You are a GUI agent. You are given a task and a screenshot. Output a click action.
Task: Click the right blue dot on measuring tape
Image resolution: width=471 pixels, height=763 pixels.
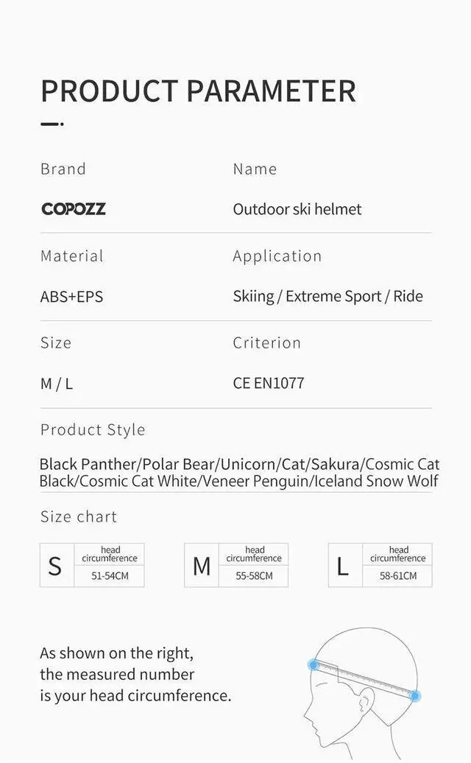(415, 696)
